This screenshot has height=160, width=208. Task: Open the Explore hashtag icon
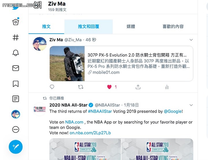tap(16, 37)
